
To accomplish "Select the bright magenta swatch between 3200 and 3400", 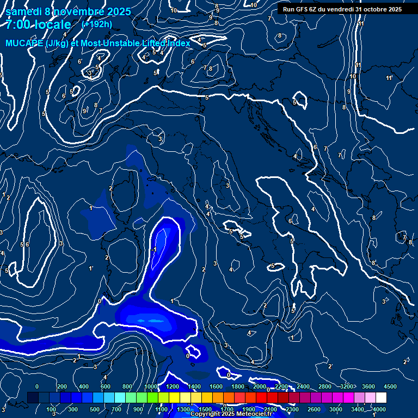I will click(349, 397).
